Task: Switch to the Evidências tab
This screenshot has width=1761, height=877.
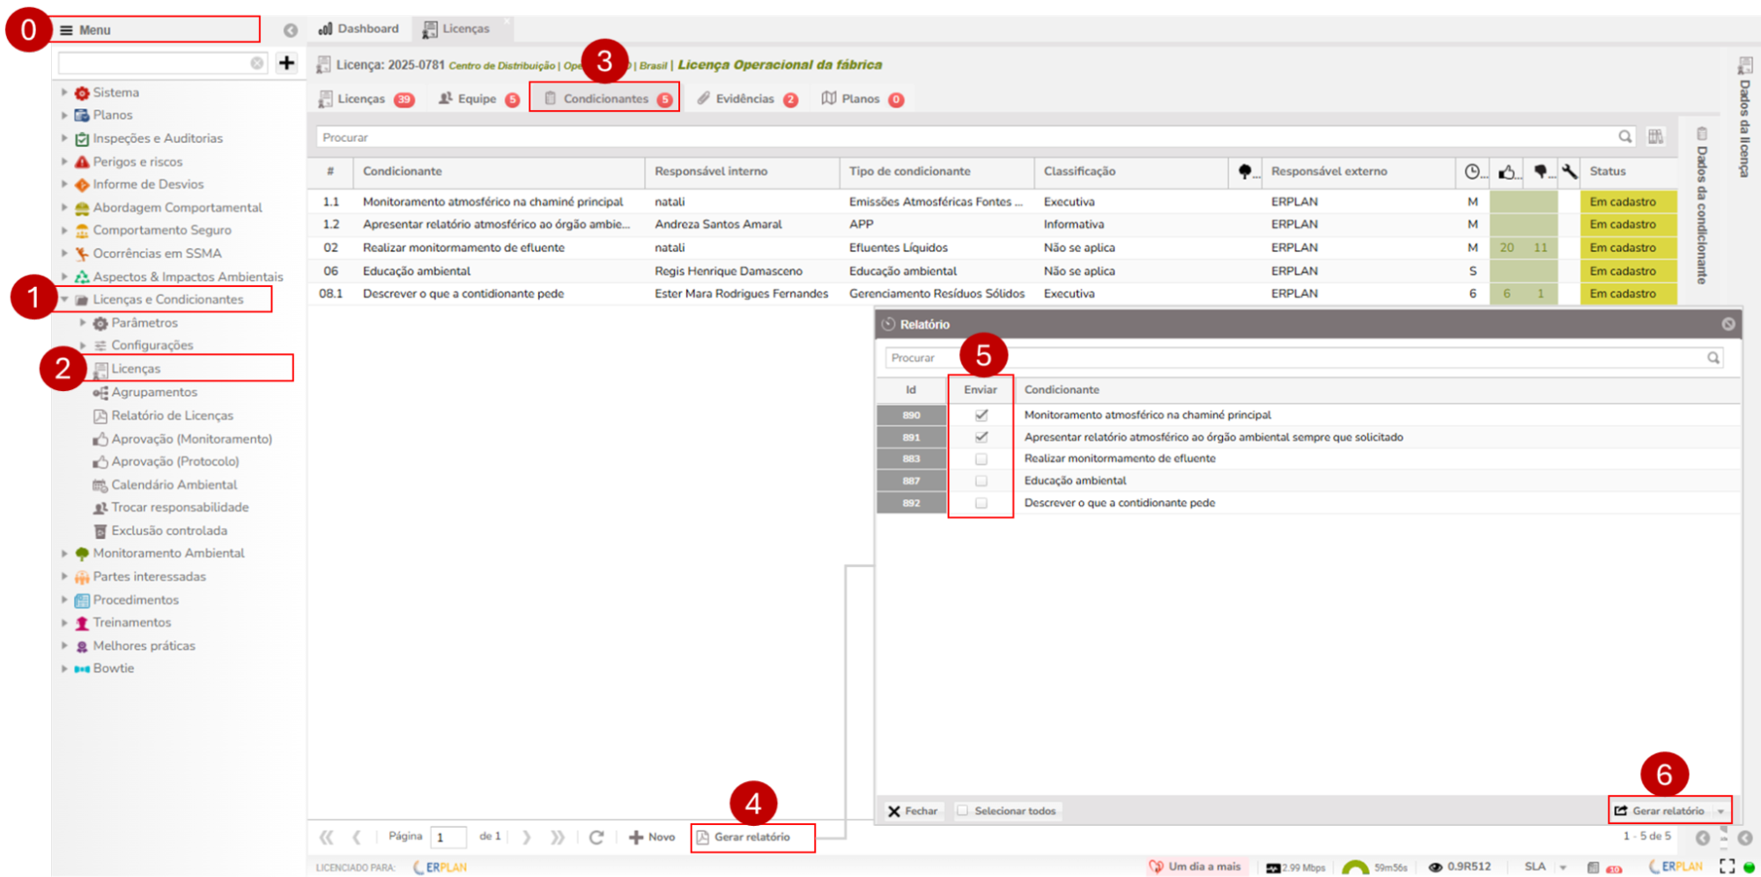Action: [744, 99]
